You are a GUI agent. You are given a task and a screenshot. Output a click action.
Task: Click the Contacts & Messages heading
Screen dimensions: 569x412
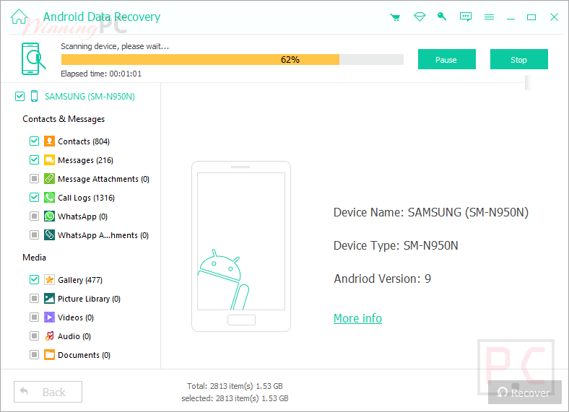click(64, 119)
